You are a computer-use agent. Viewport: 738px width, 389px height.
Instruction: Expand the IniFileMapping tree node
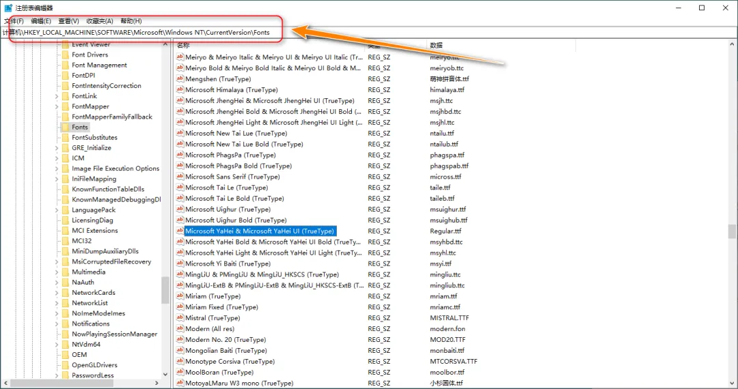[57, 179]
